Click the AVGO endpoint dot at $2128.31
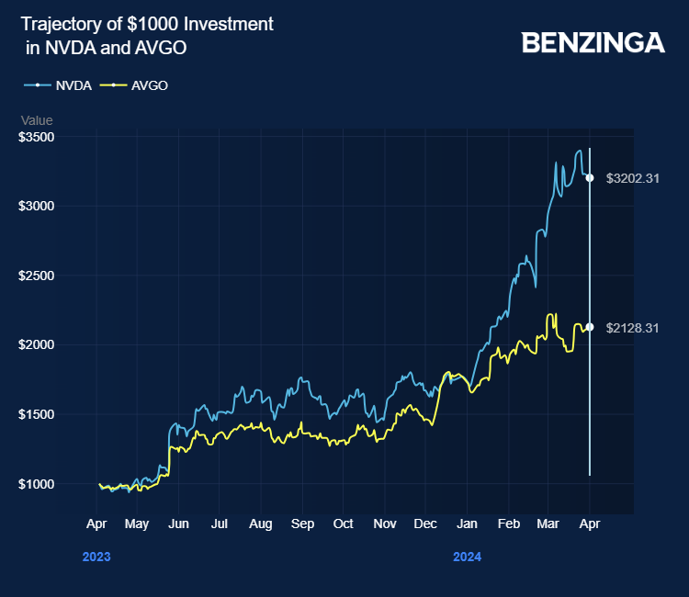Image resolution: width=689 pixels, height=597 pixels. (x=590, y=327)
